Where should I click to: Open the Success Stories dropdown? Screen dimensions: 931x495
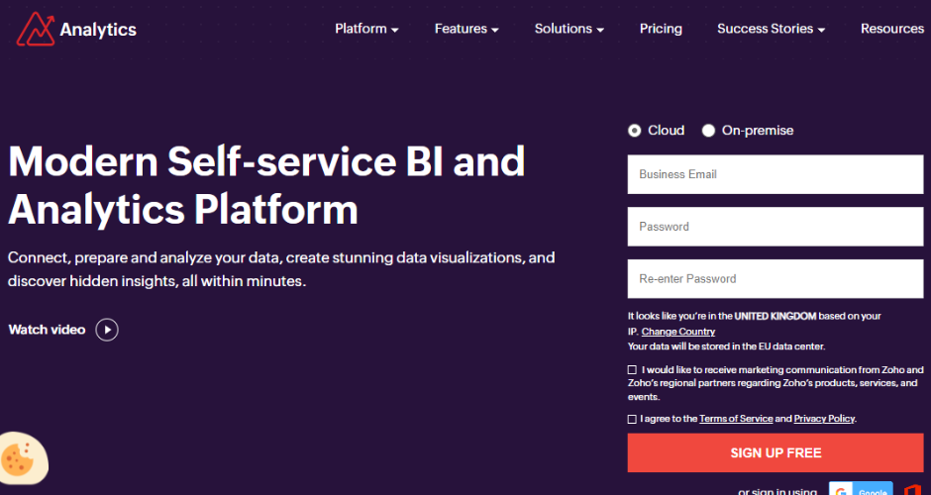coord(771,29)
